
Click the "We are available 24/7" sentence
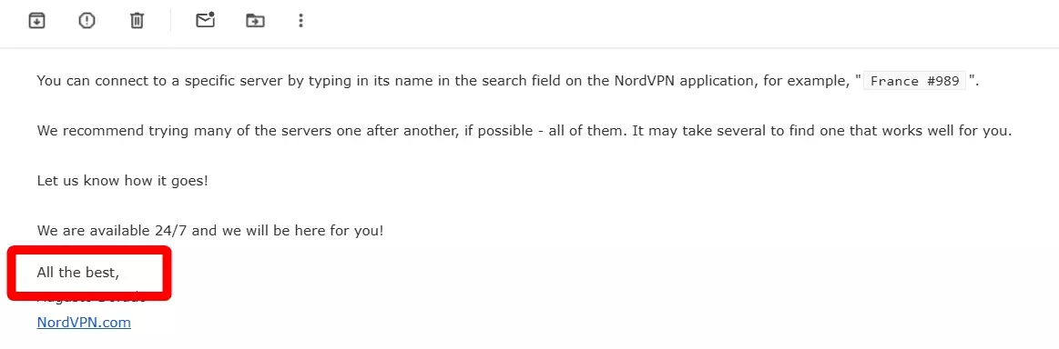(x=210, y=231)
